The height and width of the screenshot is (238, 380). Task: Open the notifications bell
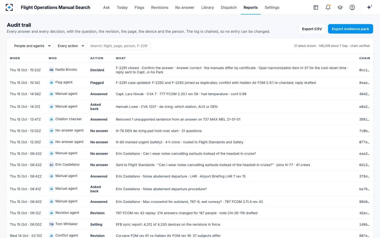(x=328, y=7)
